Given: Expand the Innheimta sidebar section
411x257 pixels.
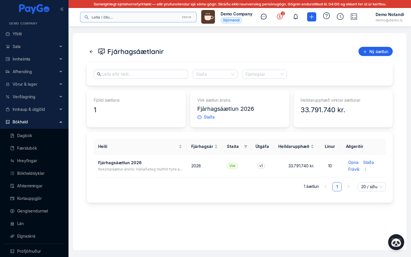Looking at the screenshot, I should tap(34, 59).
